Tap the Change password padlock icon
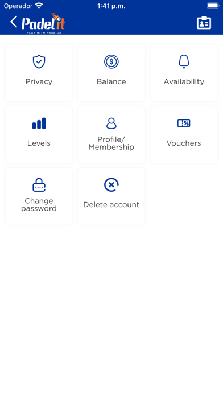 point(39,184)
